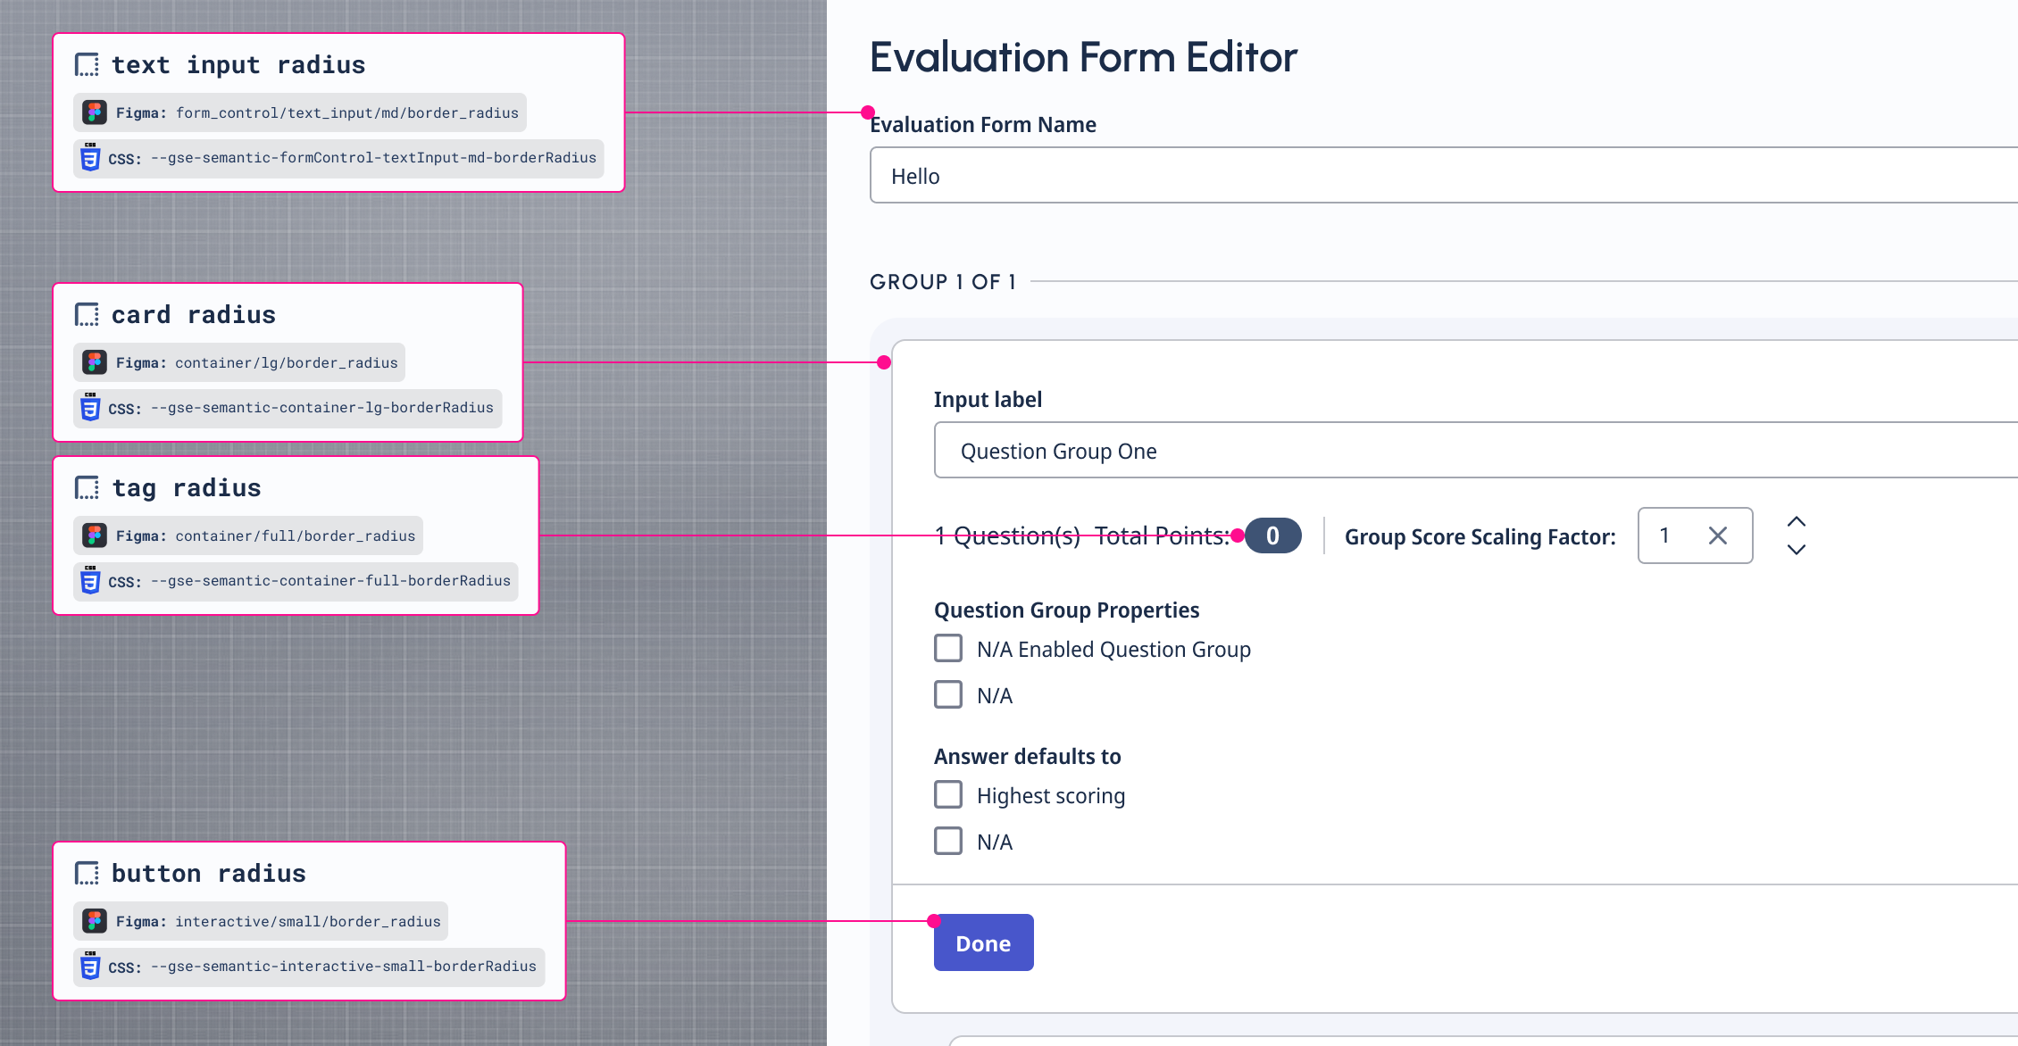Click corner-radius icon beside 'tag radius' title

[87, 488]
